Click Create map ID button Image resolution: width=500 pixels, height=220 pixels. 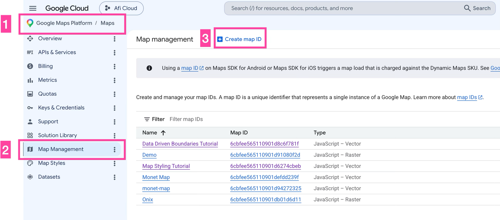coord(239,39)
